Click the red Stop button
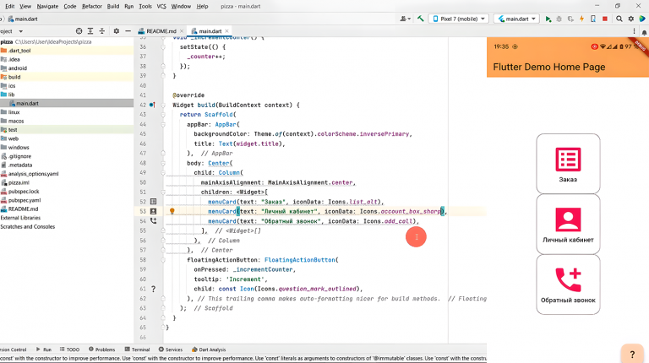649x363 pixels. point(604,18)
